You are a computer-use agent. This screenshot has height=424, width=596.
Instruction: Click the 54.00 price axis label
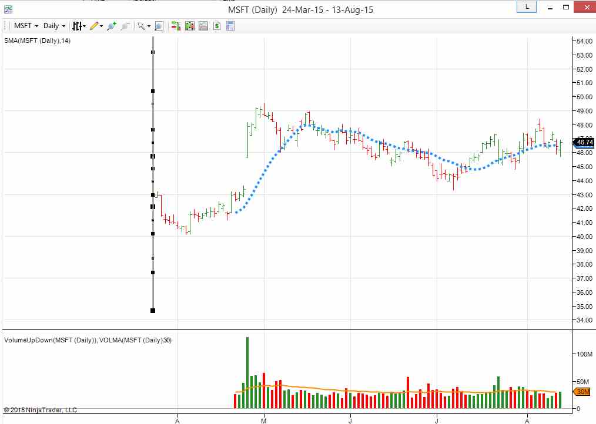pos(584,41)
